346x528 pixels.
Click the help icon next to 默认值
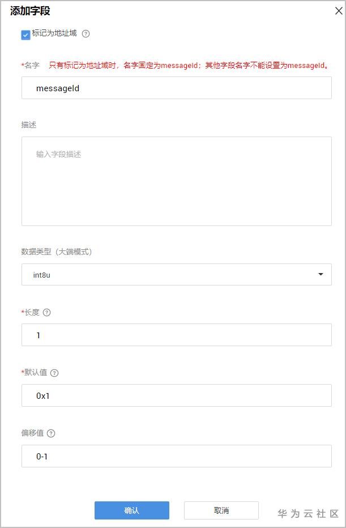coord(54,373)
